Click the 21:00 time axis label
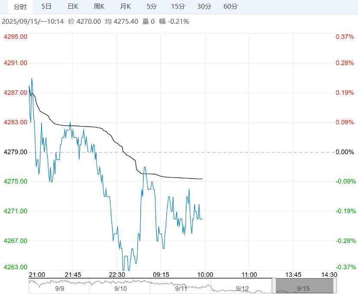This screenshot has height=295, width=358. click(37, 275)
